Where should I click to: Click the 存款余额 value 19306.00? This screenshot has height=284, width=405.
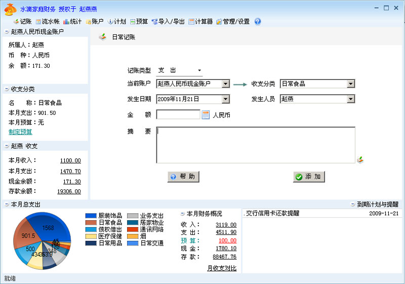pyautogui.click(x=69, y=191)
